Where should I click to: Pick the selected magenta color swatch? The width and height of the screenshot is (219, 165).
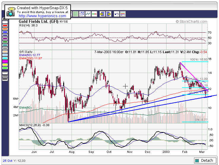5,61
